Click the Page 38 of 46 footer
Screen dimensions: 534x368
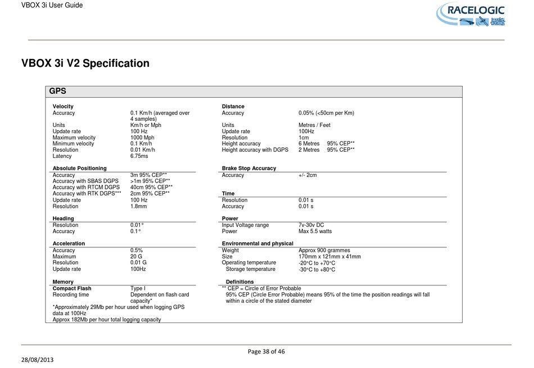(266, 352)
